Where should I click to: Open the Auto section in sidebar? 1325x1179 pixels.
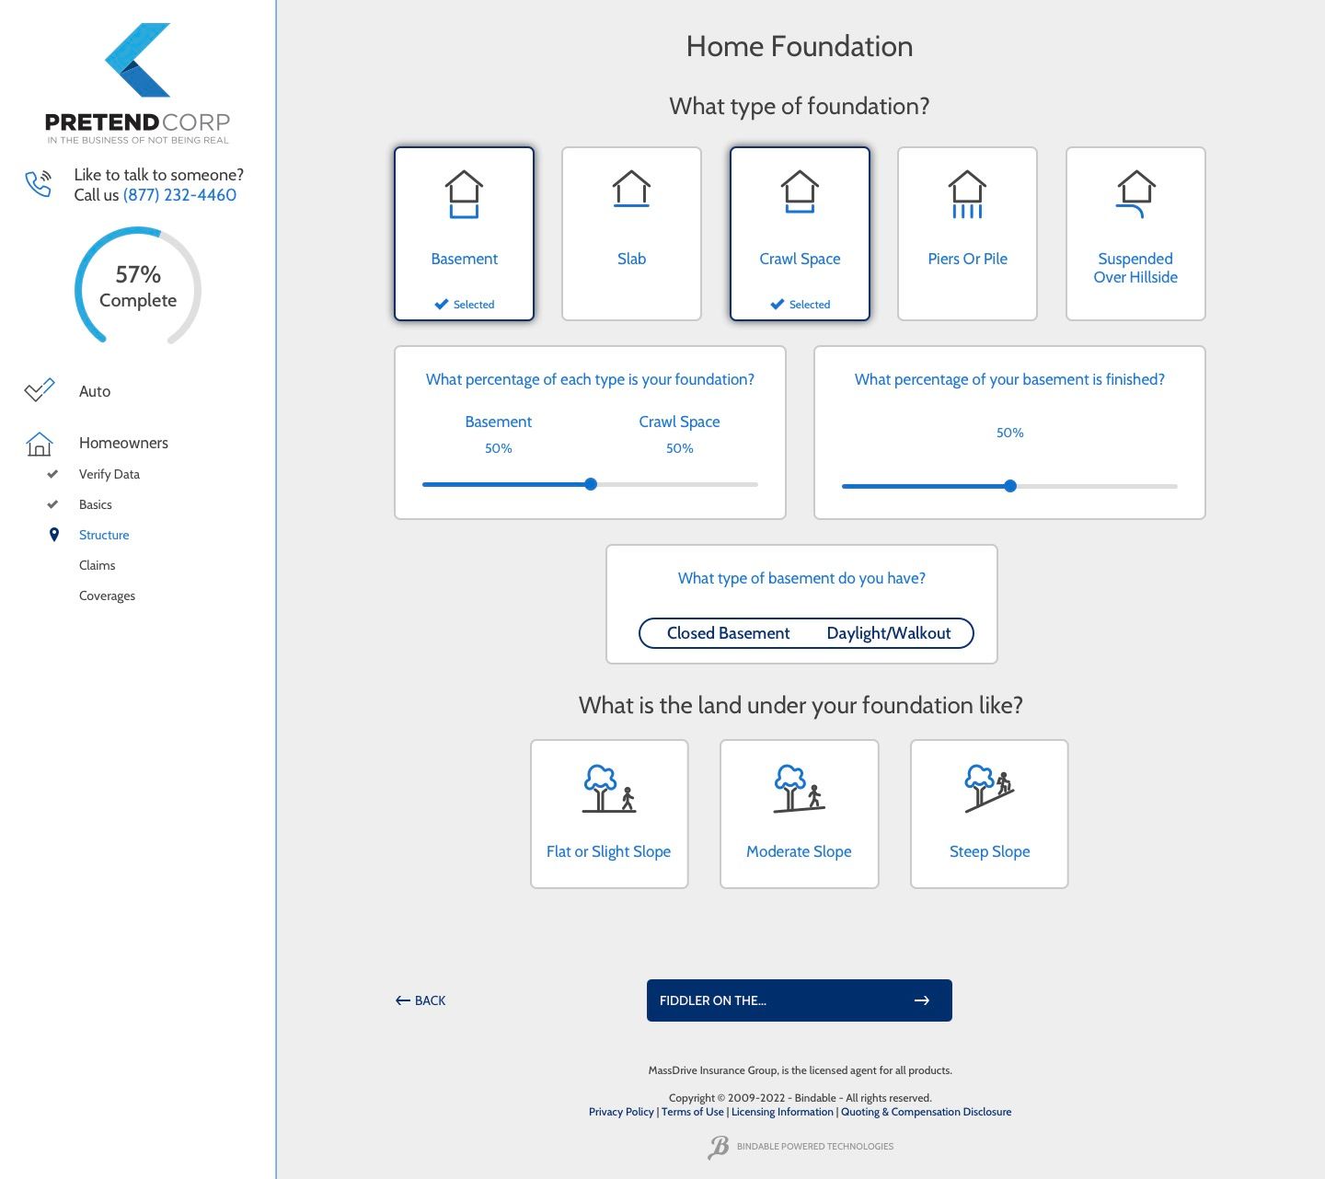coord(95,391)
